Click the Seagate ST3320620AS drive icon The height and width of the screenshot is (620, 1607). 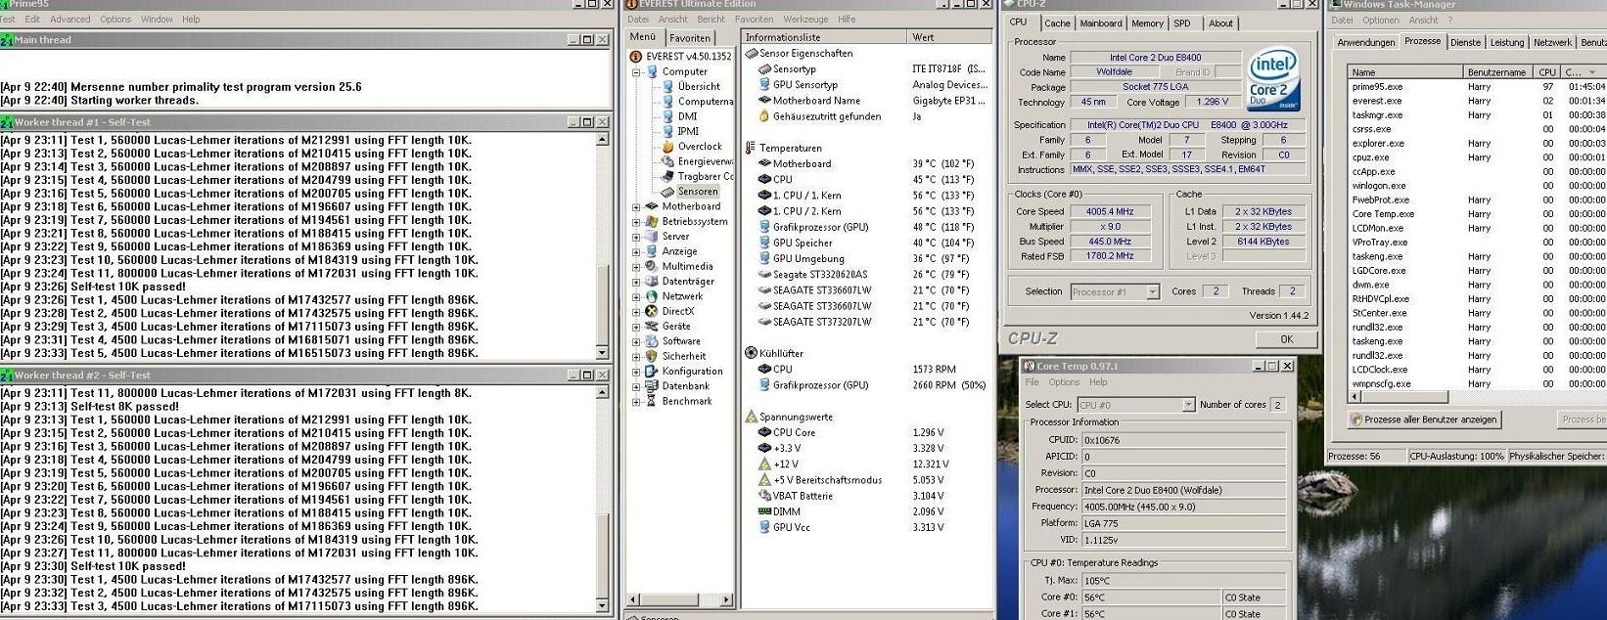(x=764, y=274)
